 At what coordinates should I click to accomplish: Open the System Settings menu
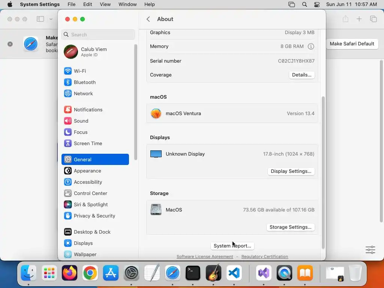click(x=40, y=4)
